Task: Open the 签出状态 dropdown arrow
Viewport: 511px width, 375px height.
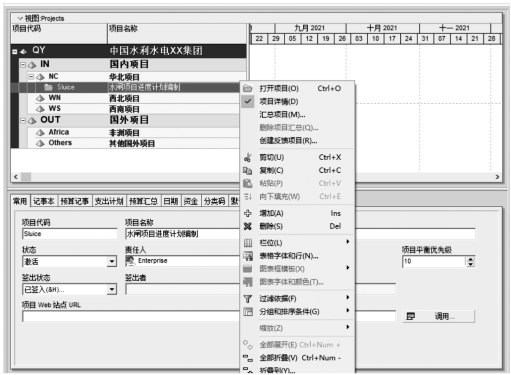Action: tap(112, 289)
